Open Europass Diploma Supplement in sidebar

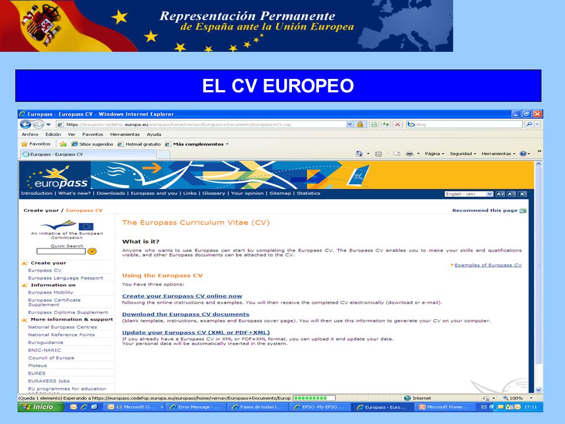[x=68, y=312]
